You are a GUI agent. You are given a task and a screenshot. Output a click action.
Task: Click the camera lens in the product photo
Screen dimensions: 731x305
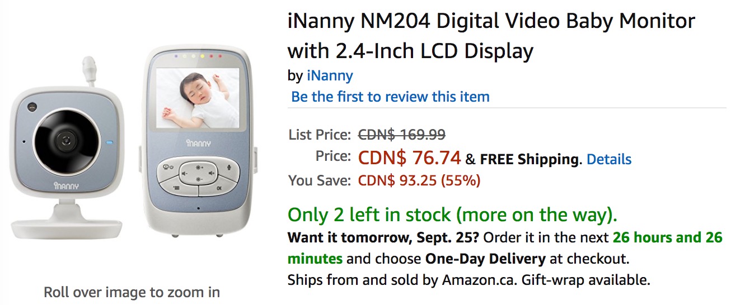tap(67, 139)
